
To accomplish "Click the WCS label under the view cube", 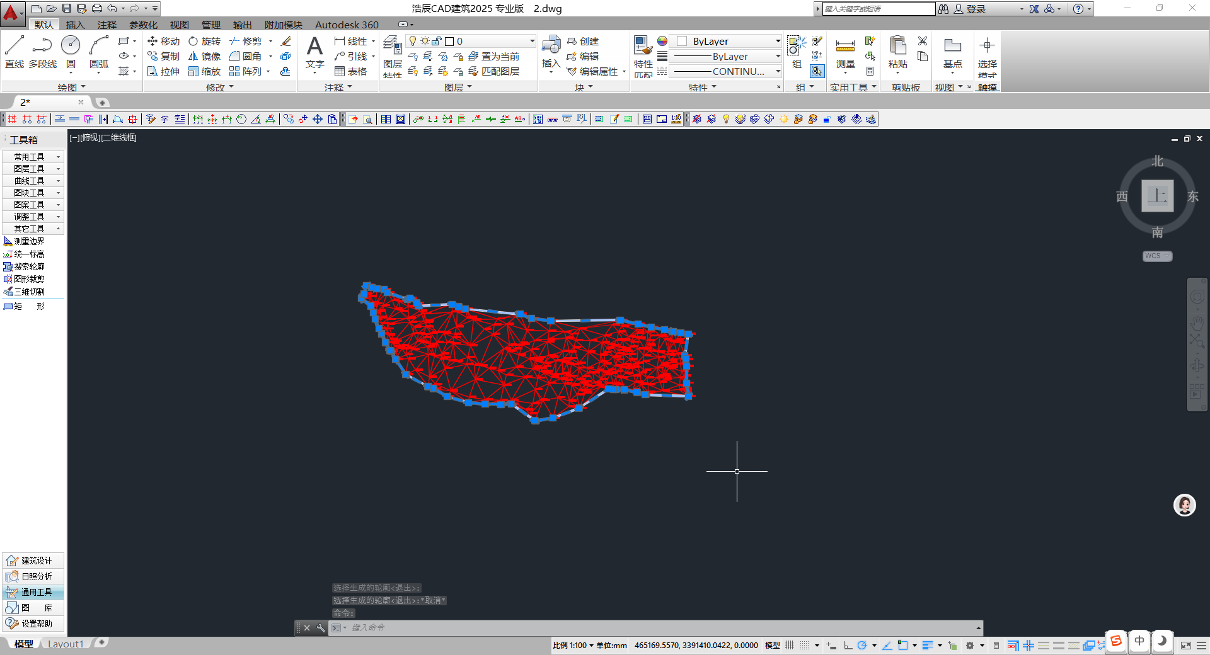I will [x=1157, y=256].
